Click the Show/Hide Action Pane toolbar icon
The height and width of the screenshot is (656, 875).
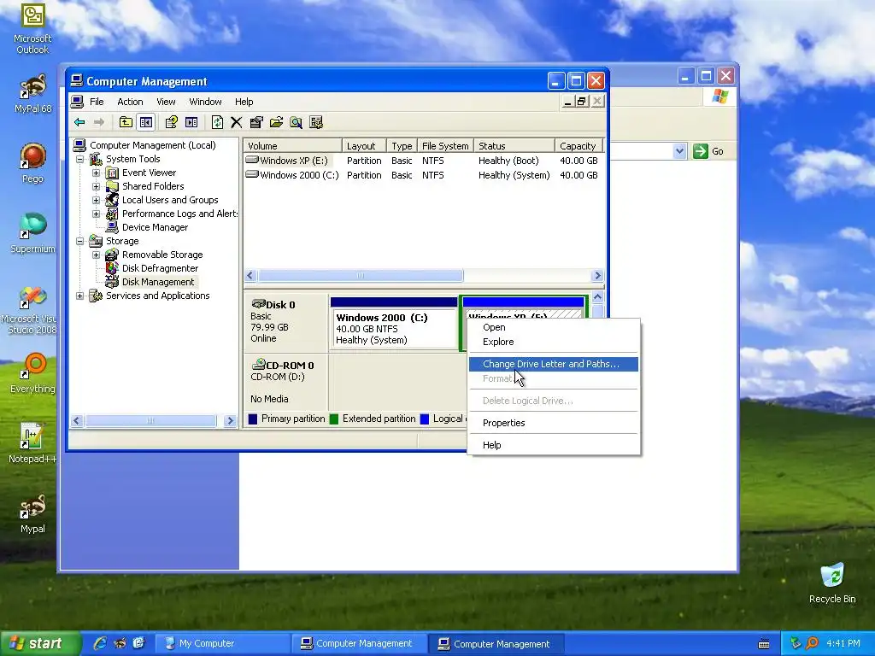pos(191,122)
